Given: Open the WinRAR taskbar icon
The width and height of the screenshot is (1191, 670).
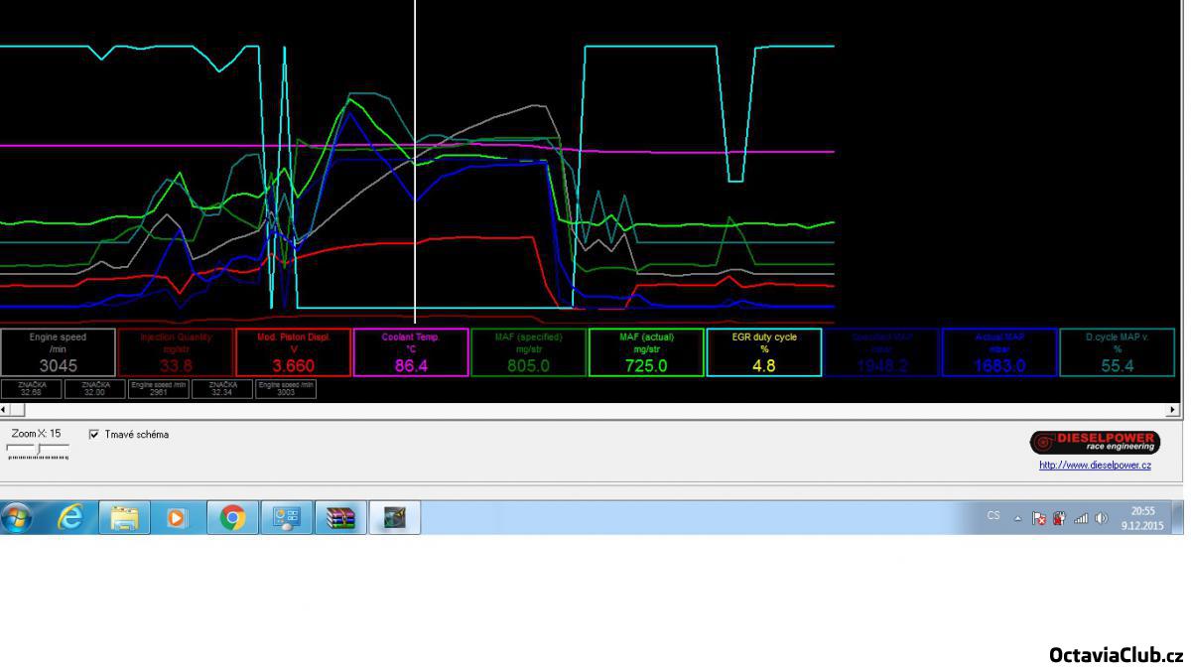Looking at the screenshot, I should [340, 517].
